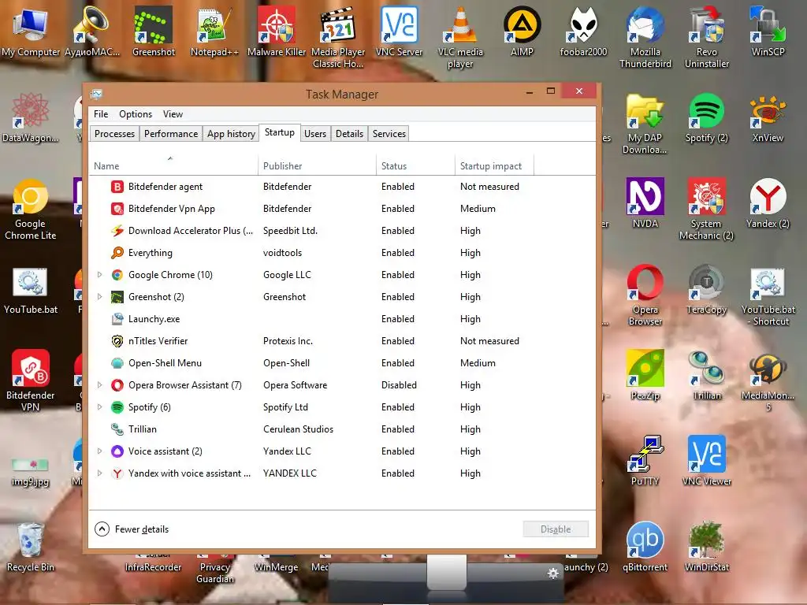Sort by Startup impact column header
The image size is (807, 605).
click(x=495, y=165)
